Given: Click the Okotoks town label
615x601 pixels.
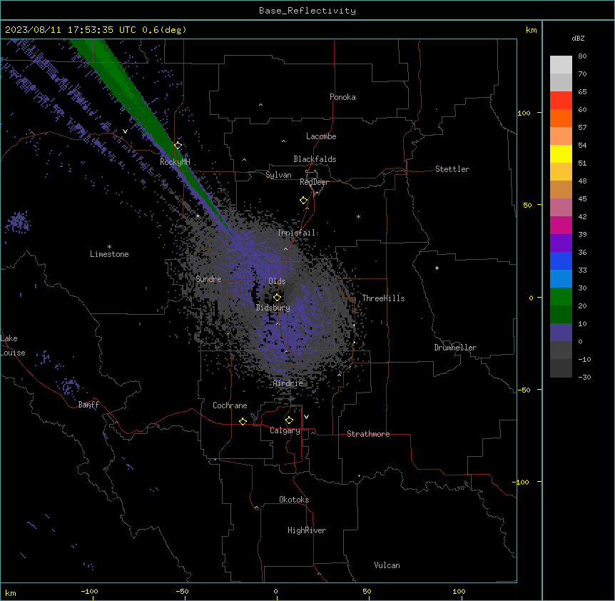Looking at the screenshot, I should point(294,500).
